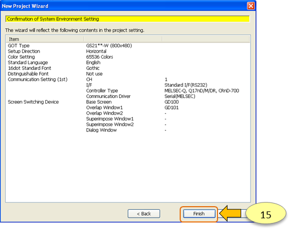Select the Overlap Window1 entry
The height and width of the screenshot is (233, 290).
105,108
